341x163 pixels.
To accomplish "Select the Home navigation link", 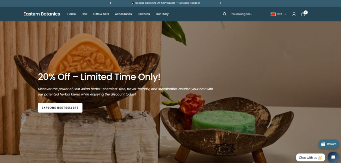I will coord(72,14).
